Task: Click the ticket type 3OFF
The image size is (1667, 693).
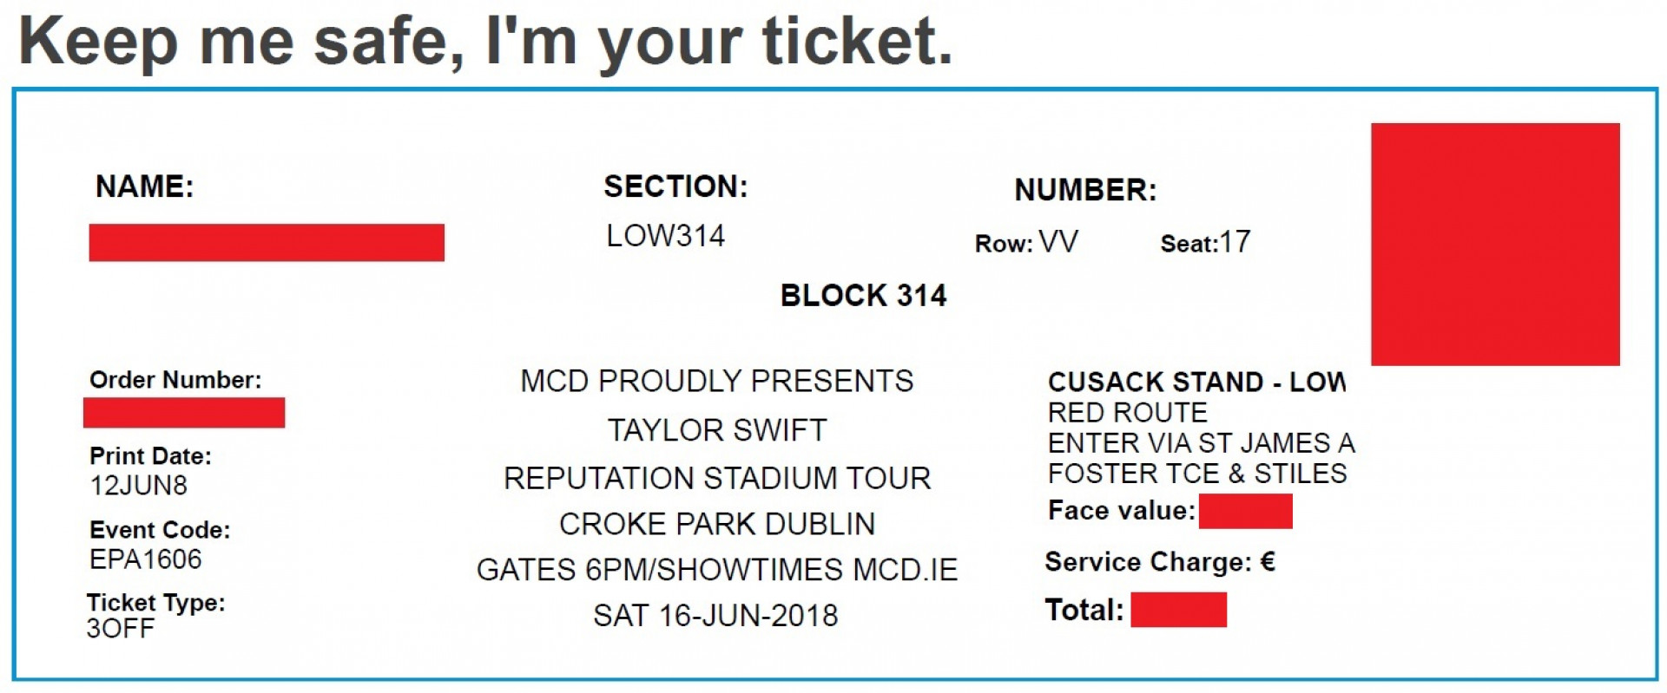Action: 120,629
